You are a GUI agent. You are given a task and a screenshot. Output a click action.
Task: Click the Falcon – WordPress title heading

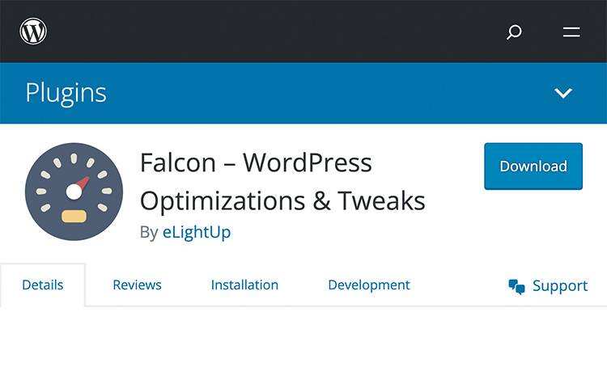point(256,162)
